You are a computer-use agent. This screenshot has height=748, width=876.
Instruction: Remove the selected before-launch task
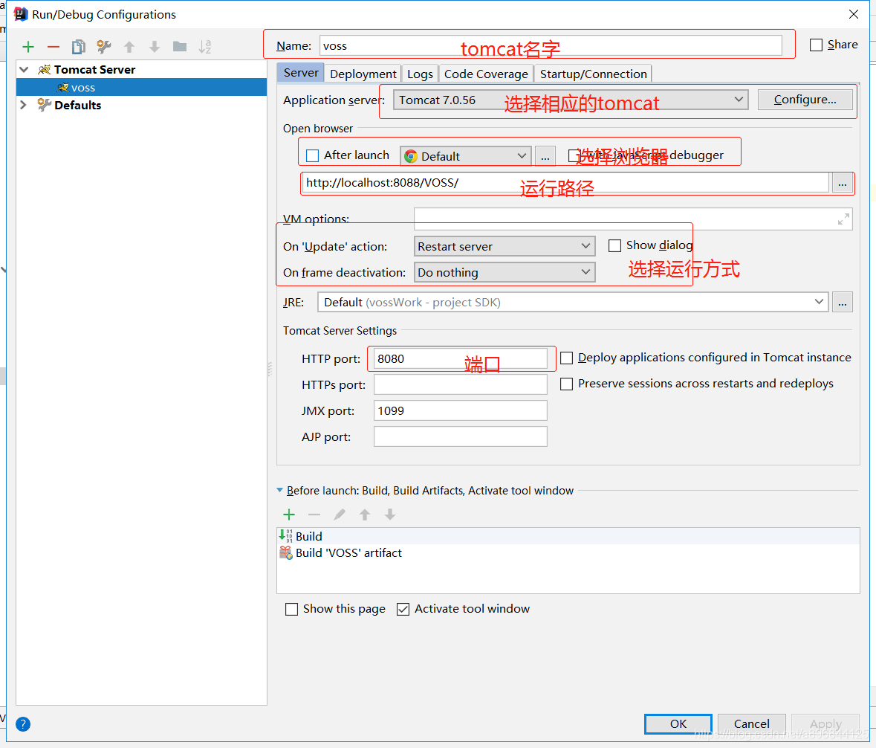click(x=314, y=515)
